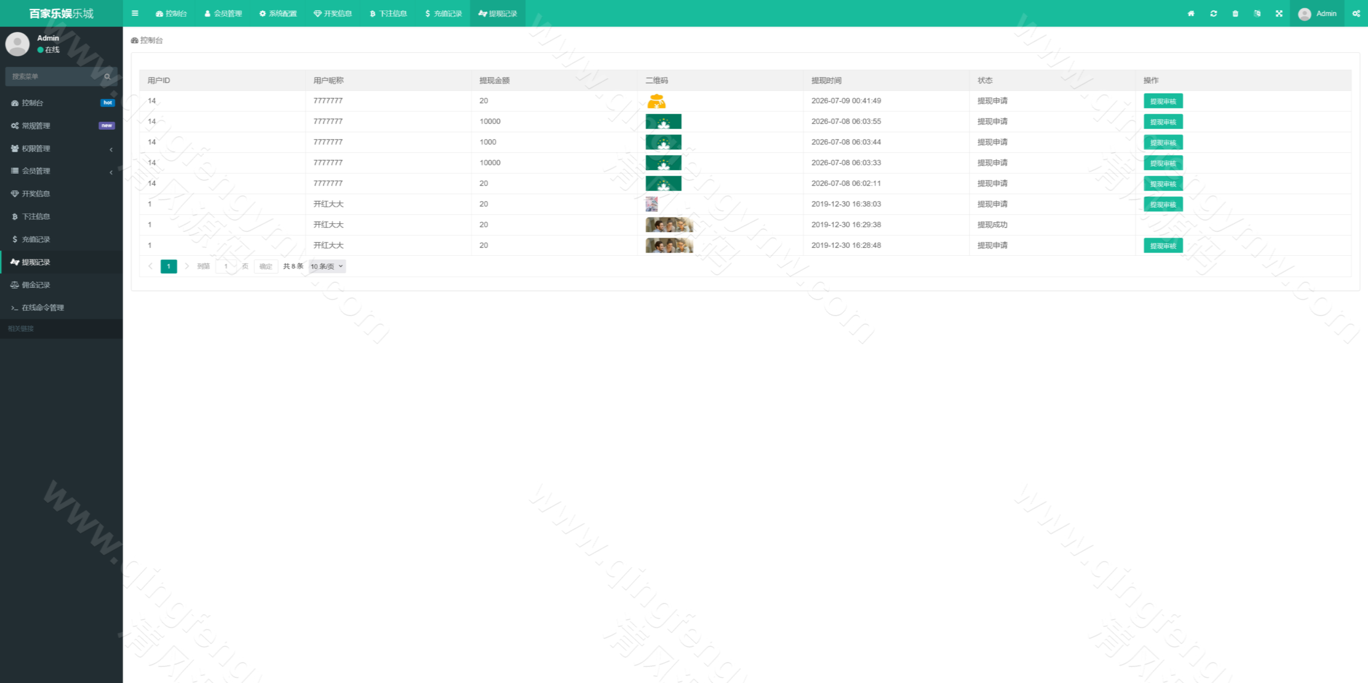This screenshot has width=1368, height=683.
Task: Focus the jump-to-page number field
Action: coord(226,266)
